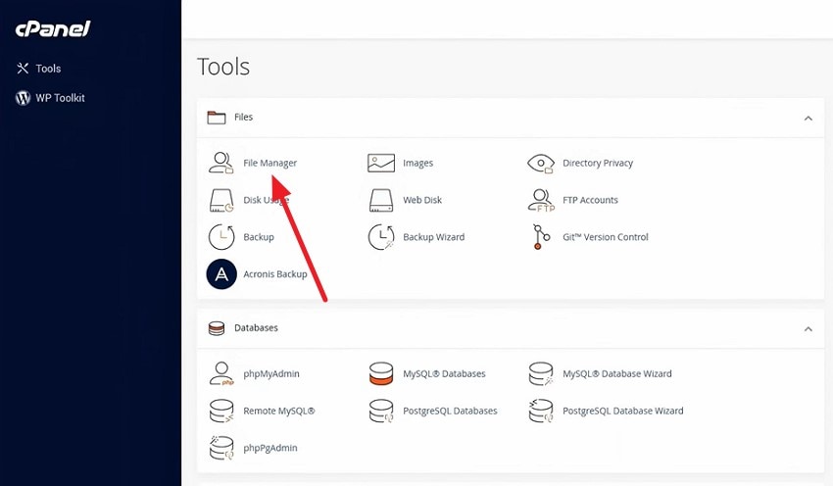Open the Web Disk icon
The width and height of the screenshot is (833, 486).
point(381,200)
